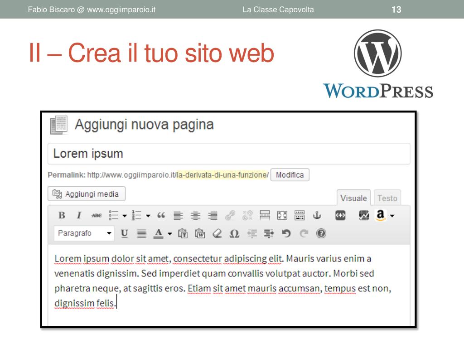
Task: Click in the Lorem ipsum body text area
Action: pyautogui.click(x=229, y=284)
